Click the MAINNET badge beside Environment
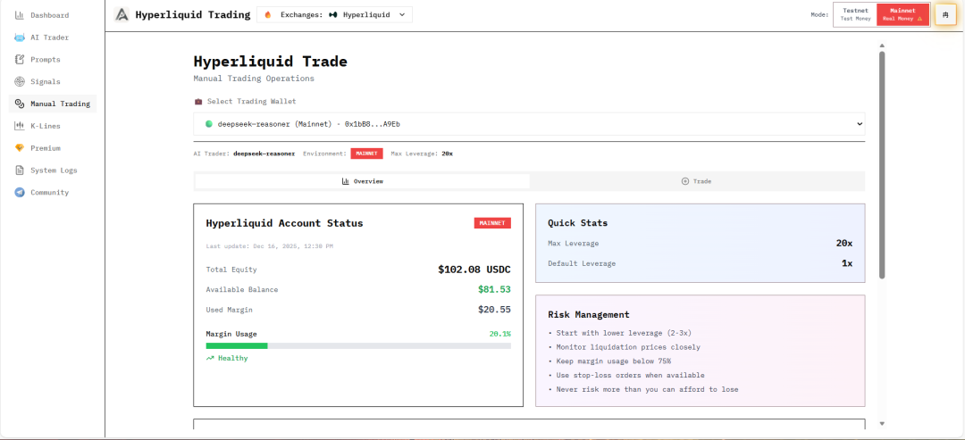The height and width of the screenshot is (440, 965). (x=367, y=154)
